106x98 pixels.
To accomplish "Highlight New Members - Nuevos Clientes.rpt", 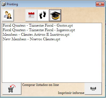I will [31, 39].
